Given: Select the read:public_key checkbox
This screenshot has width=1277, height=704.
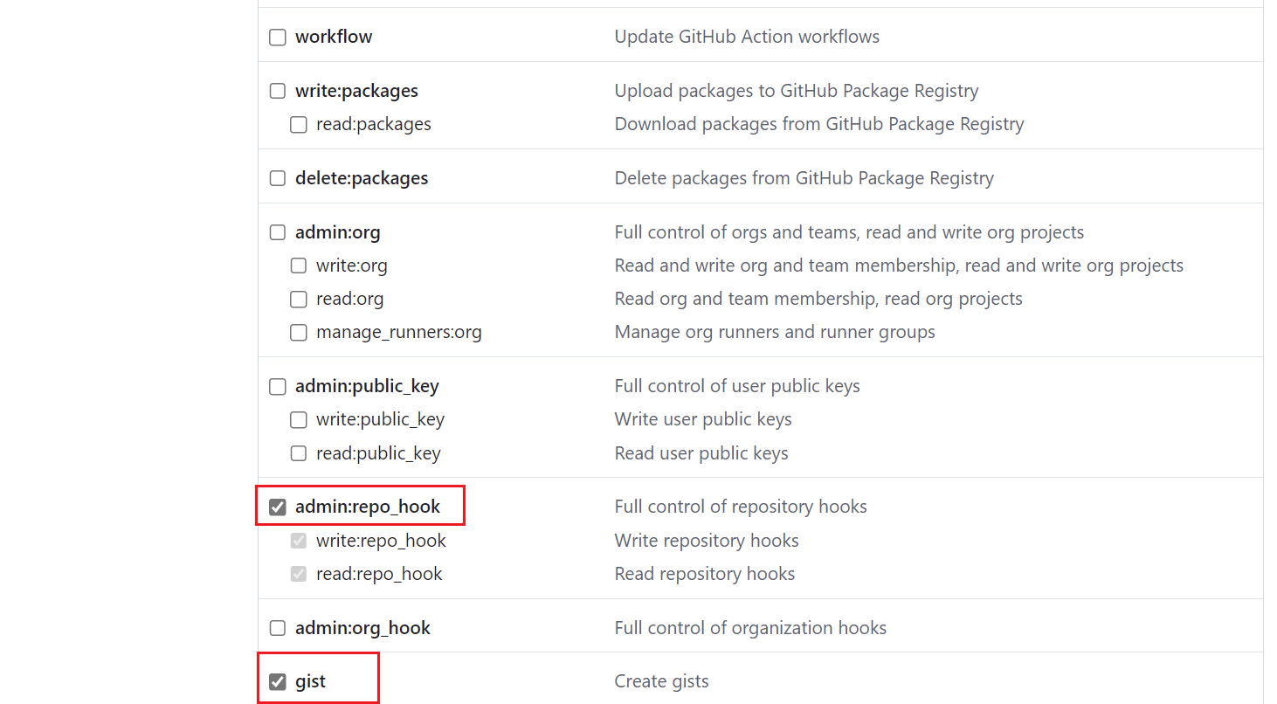Looking at the screenshot, I should 299,454.
